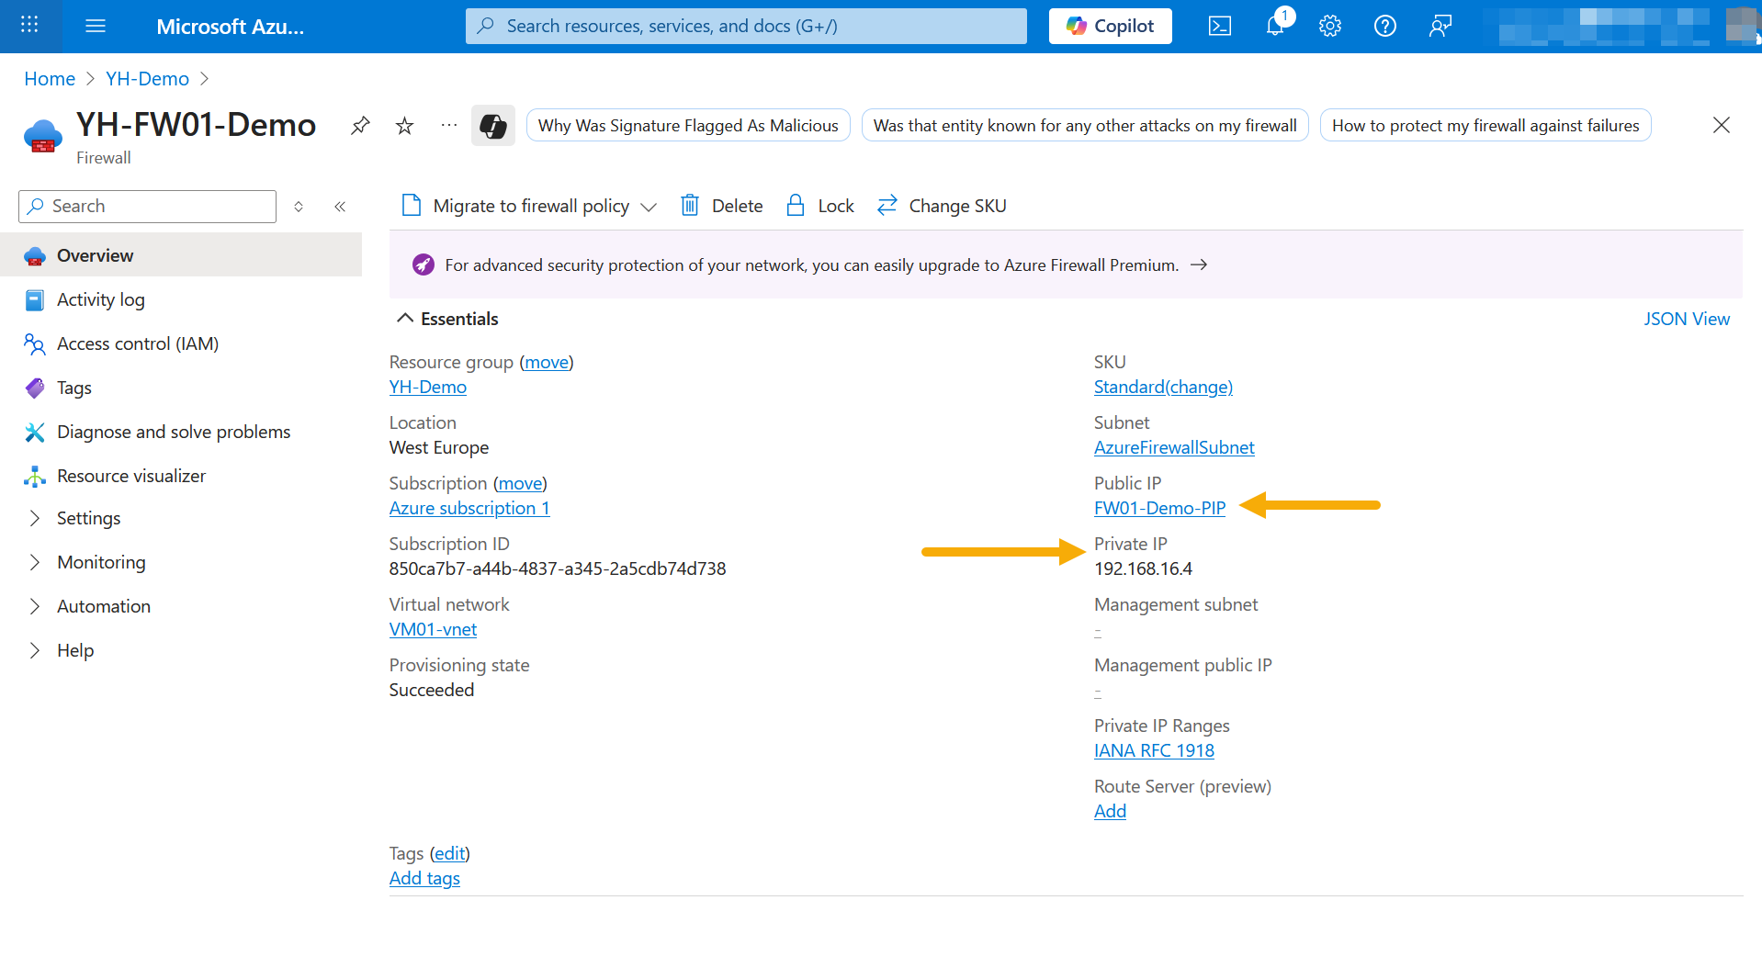The width and height of the screenshot is (1762, 979).
Task: Click the Copilot button in header
Action: pos(1111,26)
